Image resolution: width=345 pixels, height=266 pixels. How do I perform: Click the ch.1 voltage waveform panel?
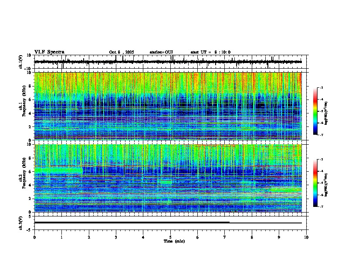tap(170, 62)
